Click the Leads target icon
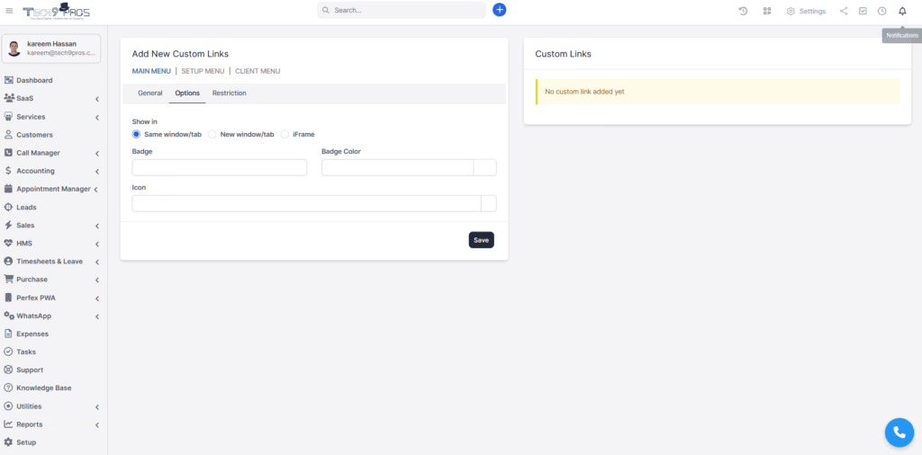 9,207
